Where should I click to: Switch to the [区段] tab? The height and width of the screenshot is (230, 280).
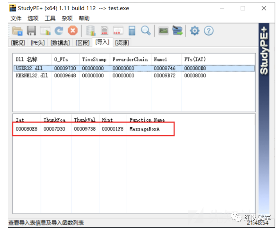coord(83,43)
